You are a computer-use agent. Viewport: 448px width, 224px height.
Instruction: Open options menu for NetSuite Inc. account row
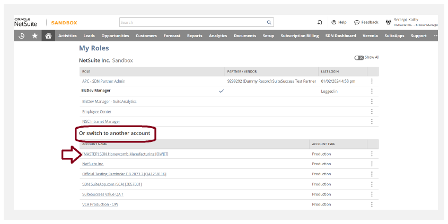[372, 164]
